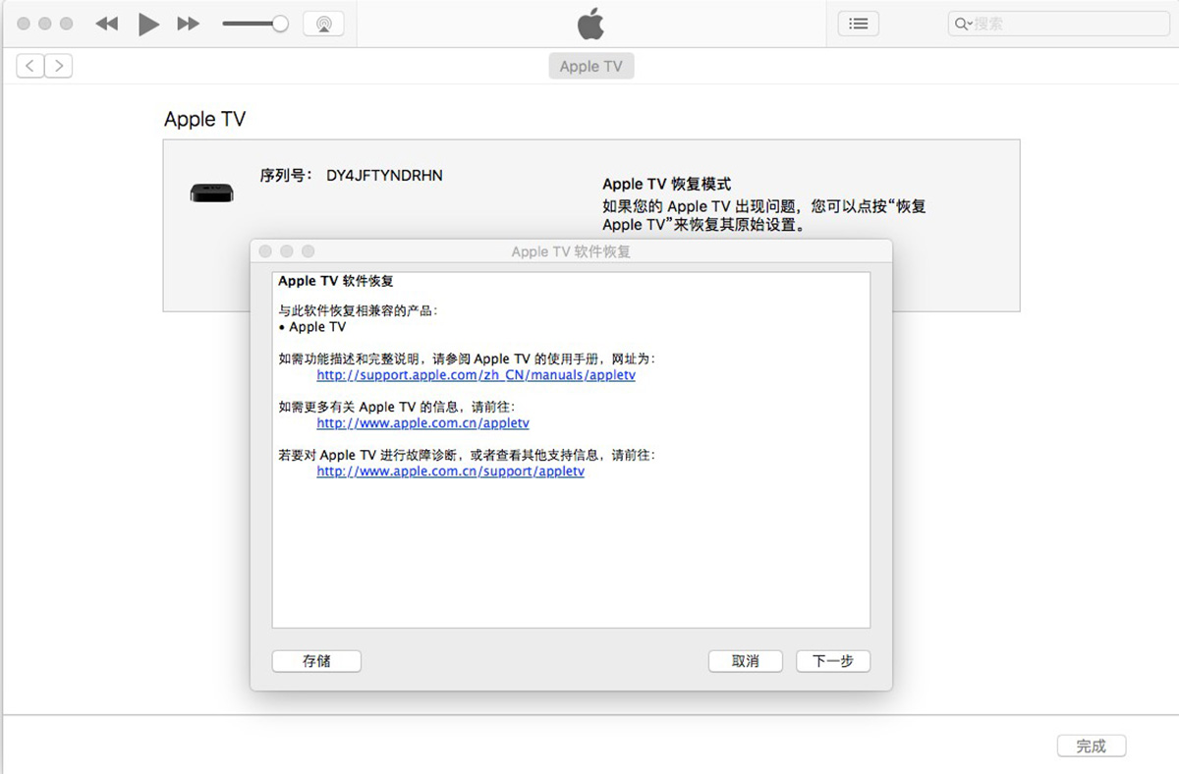1179x774 pixels.
Task: Open the www.apple.com.cn/appletv link
Action: [x=422, y=423]
